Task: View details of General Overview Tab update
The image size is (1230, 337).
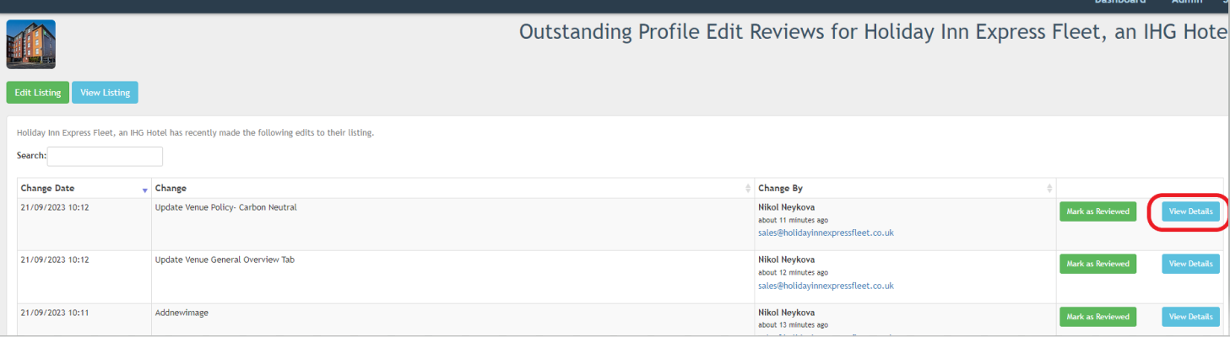Action: [x=1190, y=264]
